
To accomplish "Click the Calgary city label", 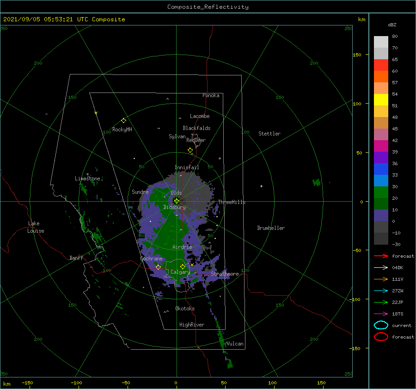I will 180,272.
